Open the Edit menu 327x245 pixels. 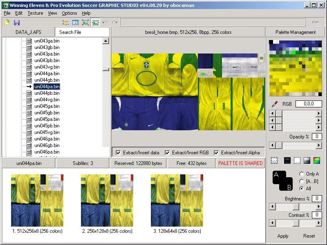tap(19, 13)
